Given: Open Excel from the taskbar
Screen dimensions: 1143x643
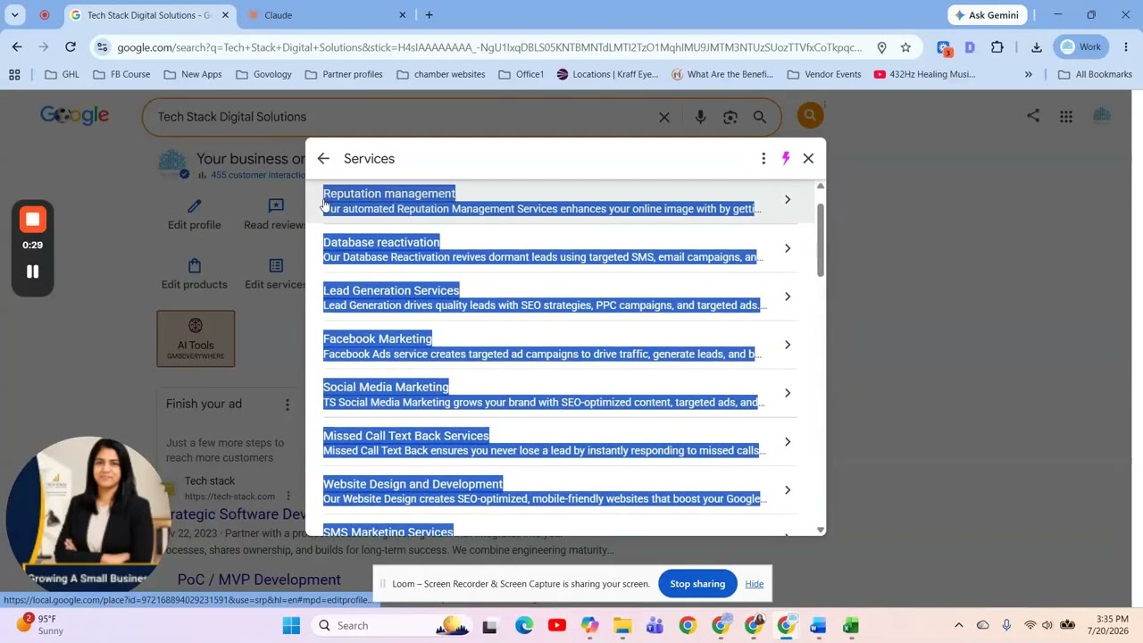Looking at the screenshot, I should tap(851, 626).
